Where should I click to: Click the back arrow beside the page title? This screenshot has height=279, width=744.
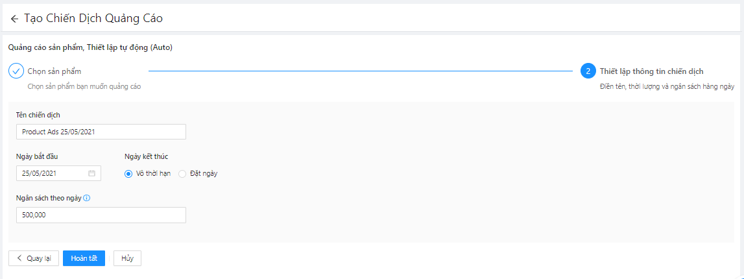point(14,19)
